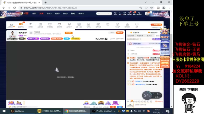Viewport: 204px width, 114px height.
Task: Switch to the first ranking tab
Action: tap(131, 36)
